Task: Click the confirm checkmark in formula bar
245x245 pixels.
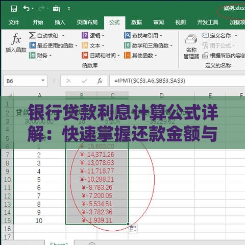Action: click(84, 81)
